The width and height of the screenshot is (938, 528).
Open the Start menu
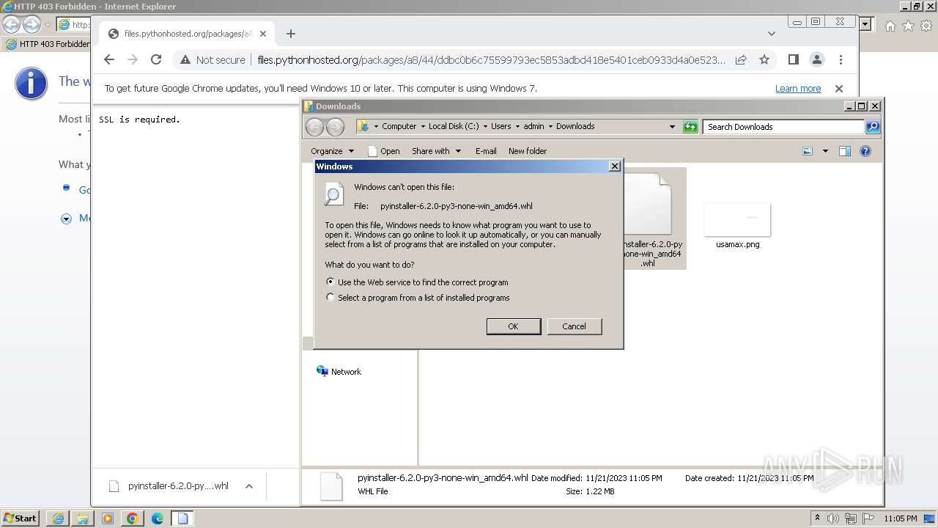[20, 518]
